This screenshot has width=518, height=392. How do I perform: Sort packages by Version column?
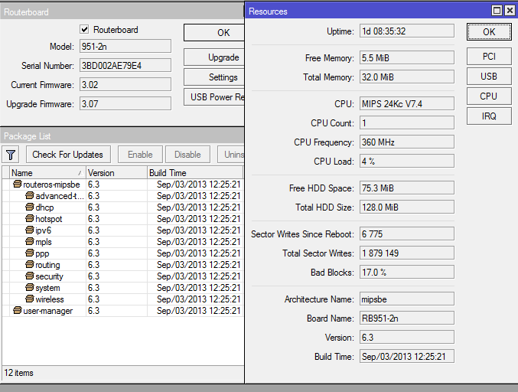(x=116, y=173)
